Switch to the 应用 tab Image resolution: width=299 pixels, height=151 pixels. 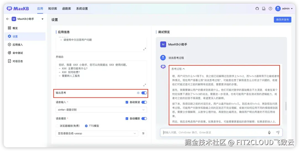click(40, 9)
